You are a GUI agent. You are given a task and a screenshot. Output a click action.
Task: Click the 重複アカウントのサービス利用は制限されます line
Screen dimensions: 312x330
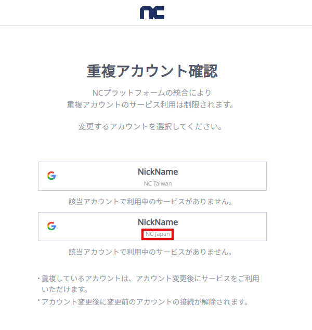pos(150,105)
